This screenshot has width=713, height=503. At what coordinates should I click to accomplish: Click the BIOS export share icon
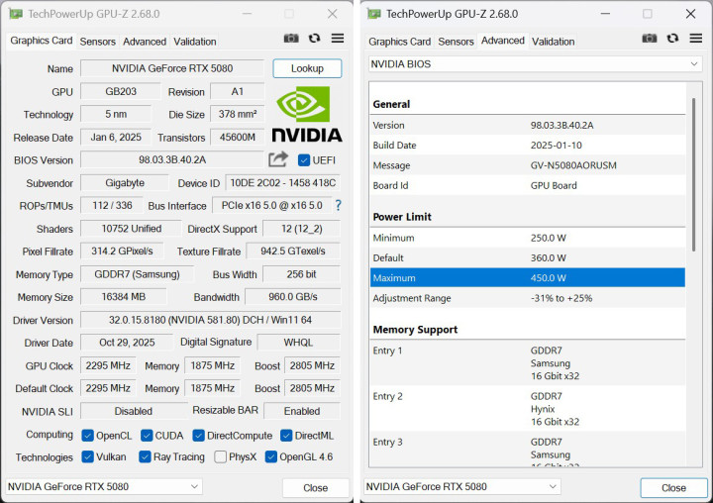pos(278,159)
